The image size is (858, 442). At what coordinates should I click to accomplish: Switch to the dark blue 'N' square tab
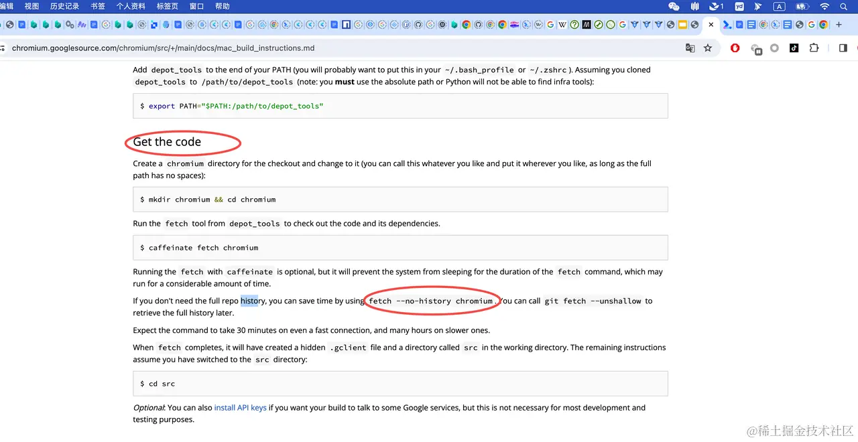pos(346,25)
